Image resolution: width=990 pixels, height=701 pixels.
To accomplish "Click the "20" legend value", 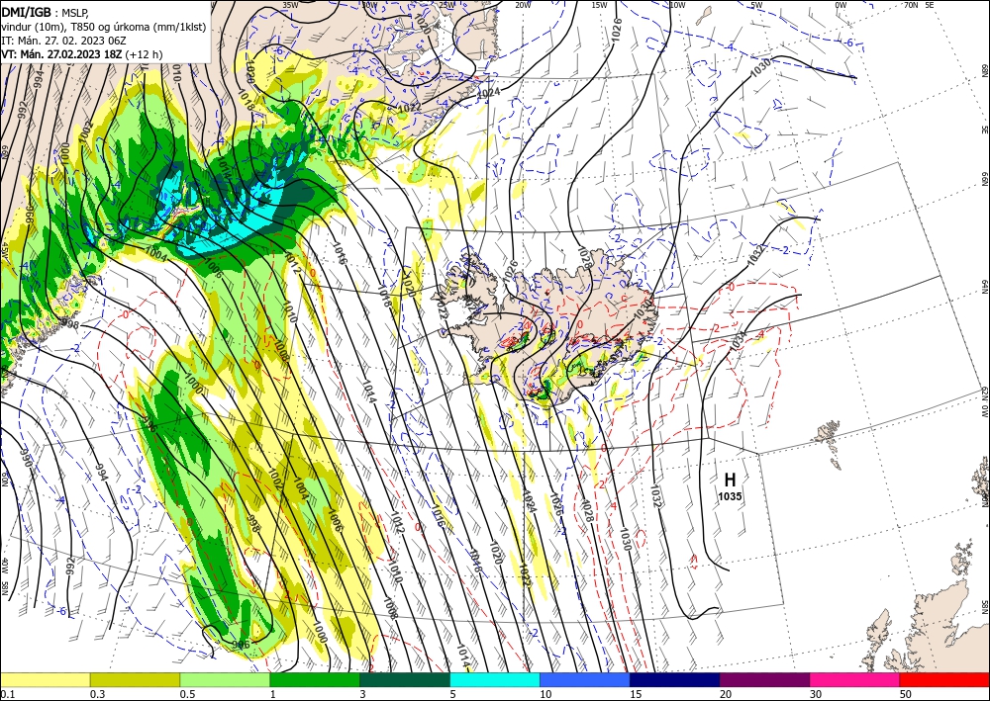I will (726, 694).
